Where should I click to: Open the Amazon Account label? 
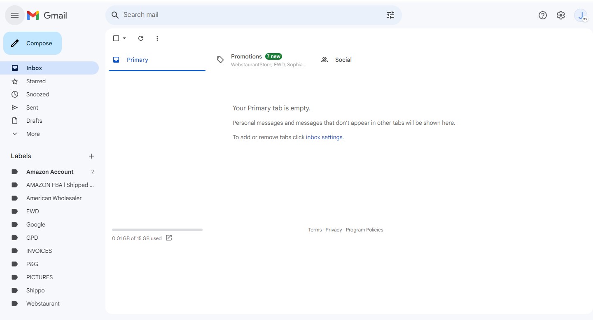49,172
